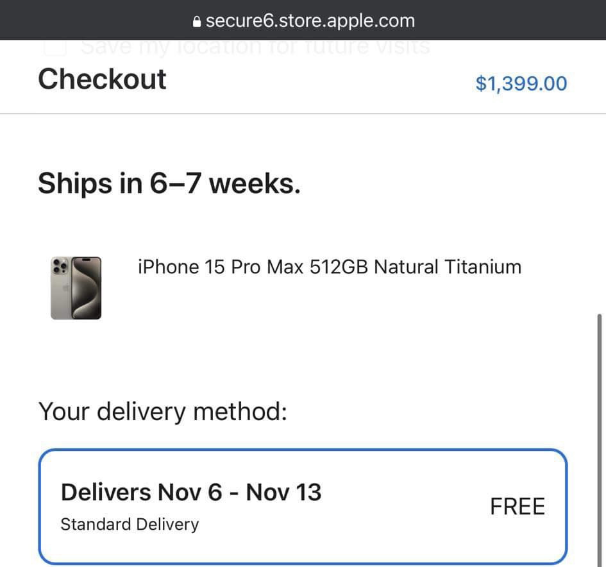Viewport: 606px width, 567px height.
Task: Click the iPhone back view with camera lenses
Action: click(61, 289)
